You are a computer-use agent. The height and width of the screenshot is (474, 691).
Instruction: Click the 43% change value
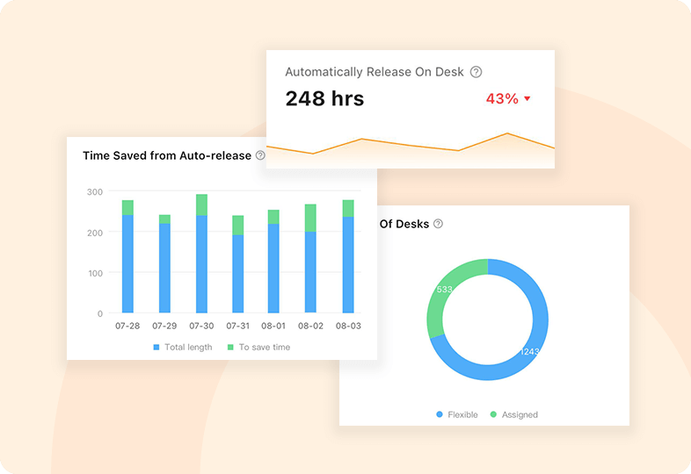click(502, 98)
